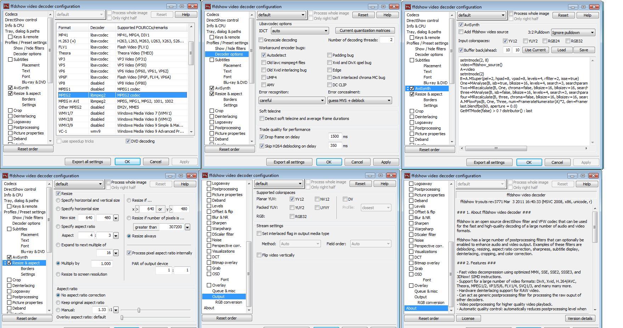
Task: Select the Resize always radio button
Action: coord(129,236)
